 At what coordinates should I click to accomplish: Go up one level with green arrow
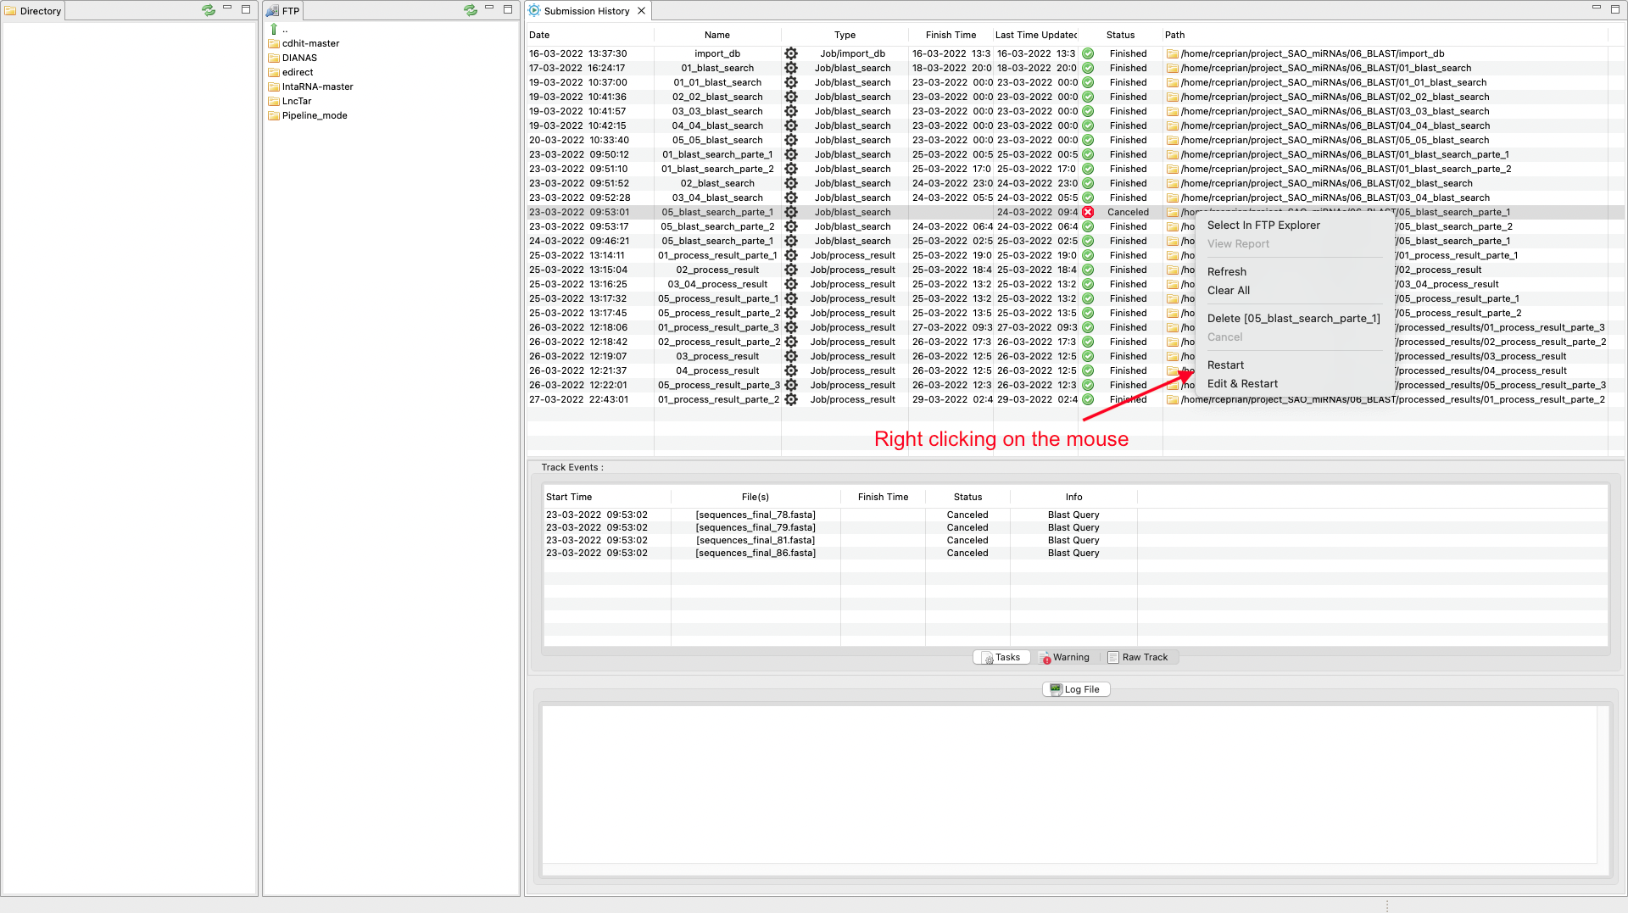pyautogui.click(x=274, y=29)
